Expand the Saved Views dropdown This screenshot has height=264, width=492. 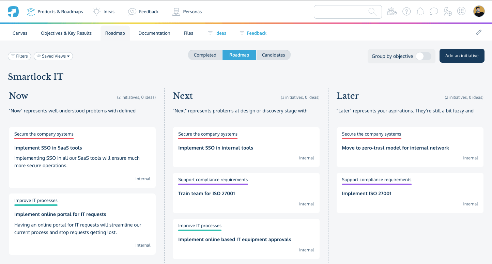click(x=53, y=56)
